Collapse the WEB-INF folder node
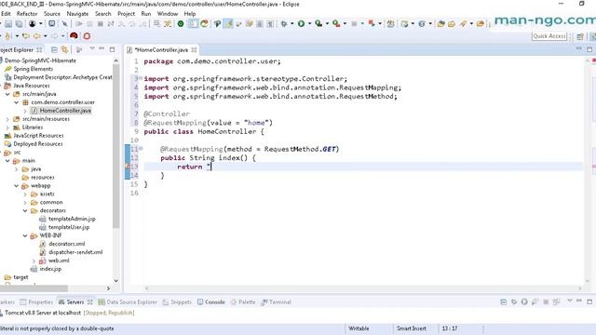The height and width of the screenshot is (335, 596). pos(25,235)
